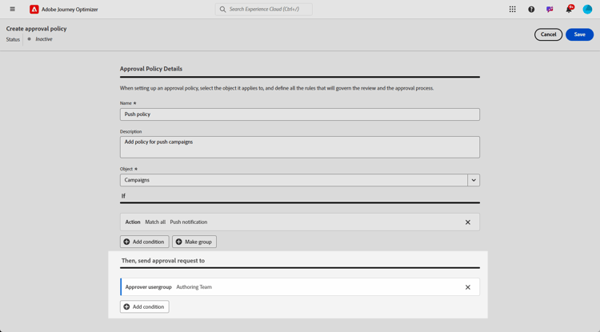Click the search magnifier icon

[x=222, y=9]
